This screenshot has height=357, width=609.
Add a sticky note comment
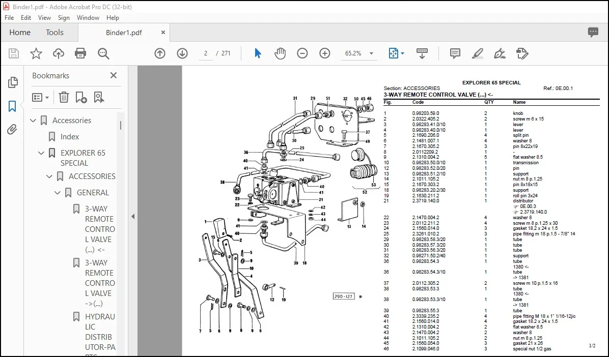pos(455,53)
